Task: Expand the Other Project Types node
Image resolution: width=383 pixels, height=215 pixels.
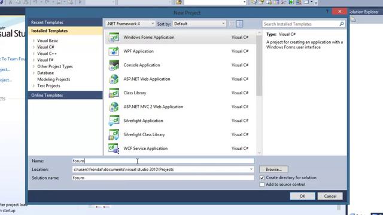Action: 34,66
